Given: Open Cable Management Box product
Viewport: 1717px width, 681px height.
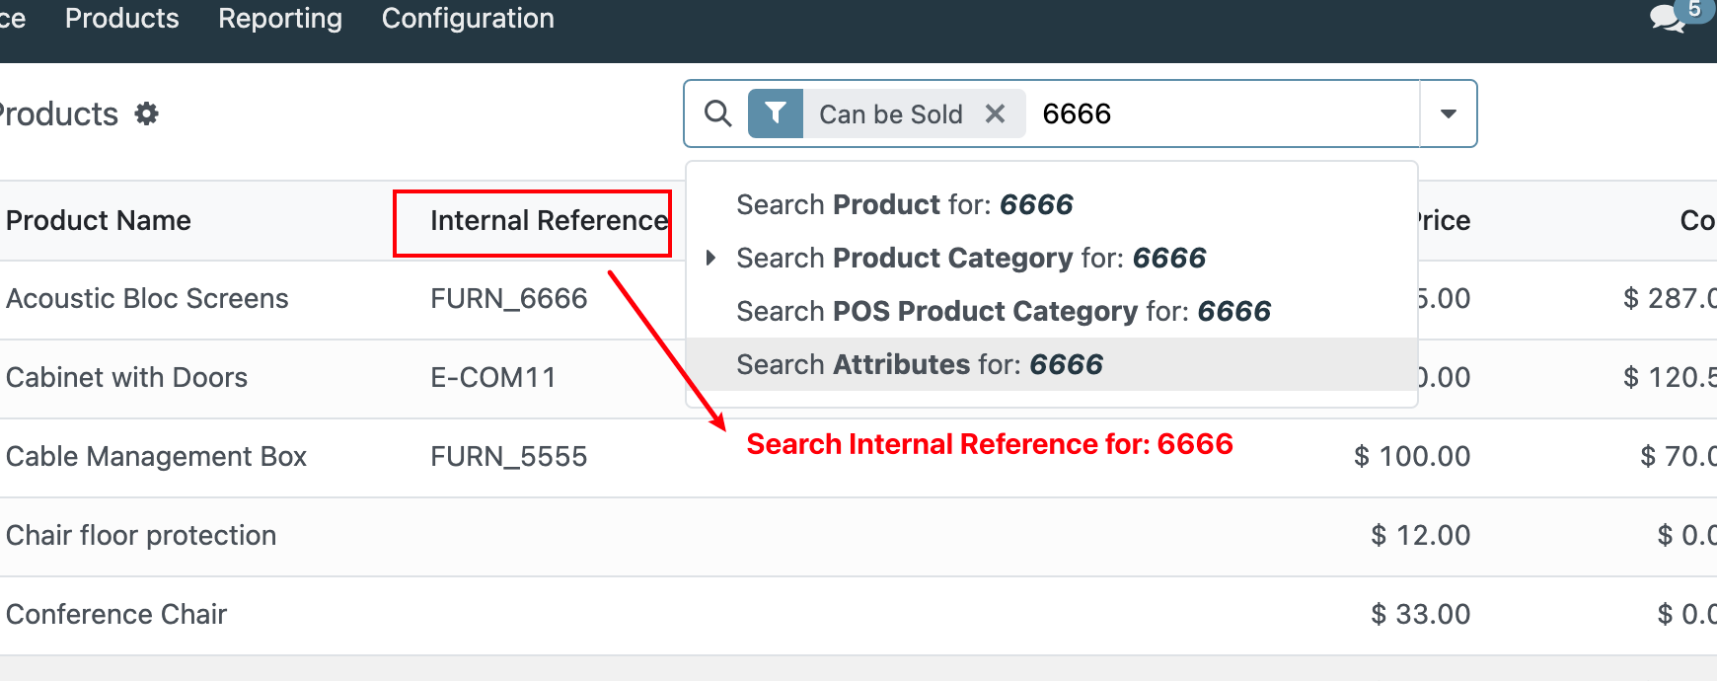Looking at the screenshot, I should (x=156, y=456).
